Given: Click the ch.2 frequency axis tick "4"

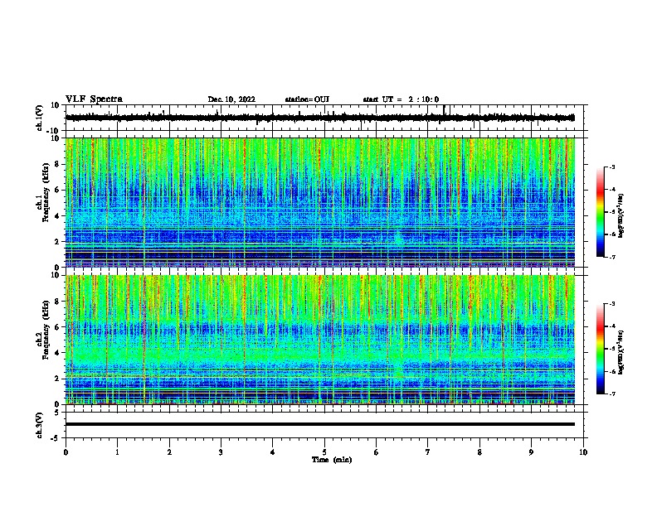Looking at the screenshot, I should tap(58, 353).
